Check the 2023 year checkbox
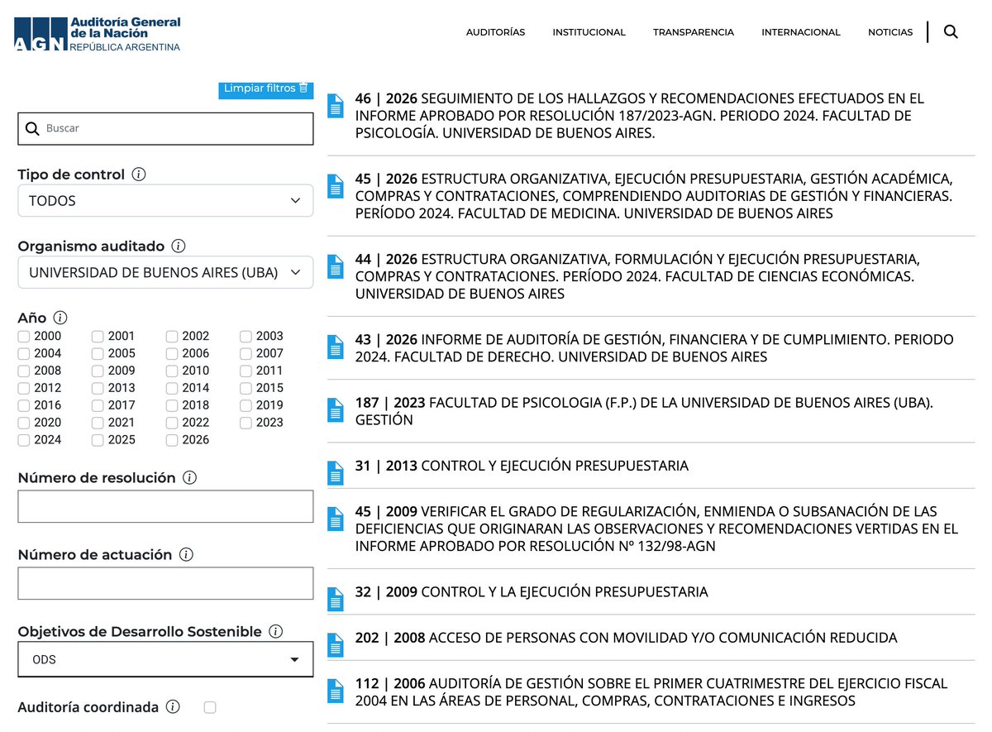 point(246,423)
